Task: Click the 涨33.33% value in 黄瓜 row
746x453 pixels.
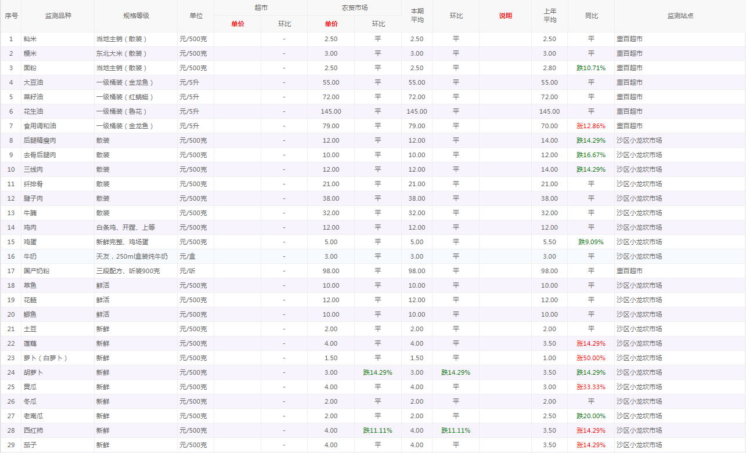Action: [x=591, y=387]
